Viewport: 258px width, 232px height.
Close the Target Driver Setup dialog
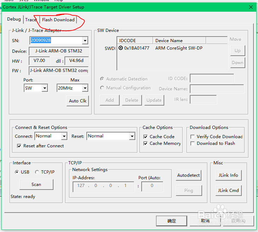pyautogui.click(x=251, y=7)
